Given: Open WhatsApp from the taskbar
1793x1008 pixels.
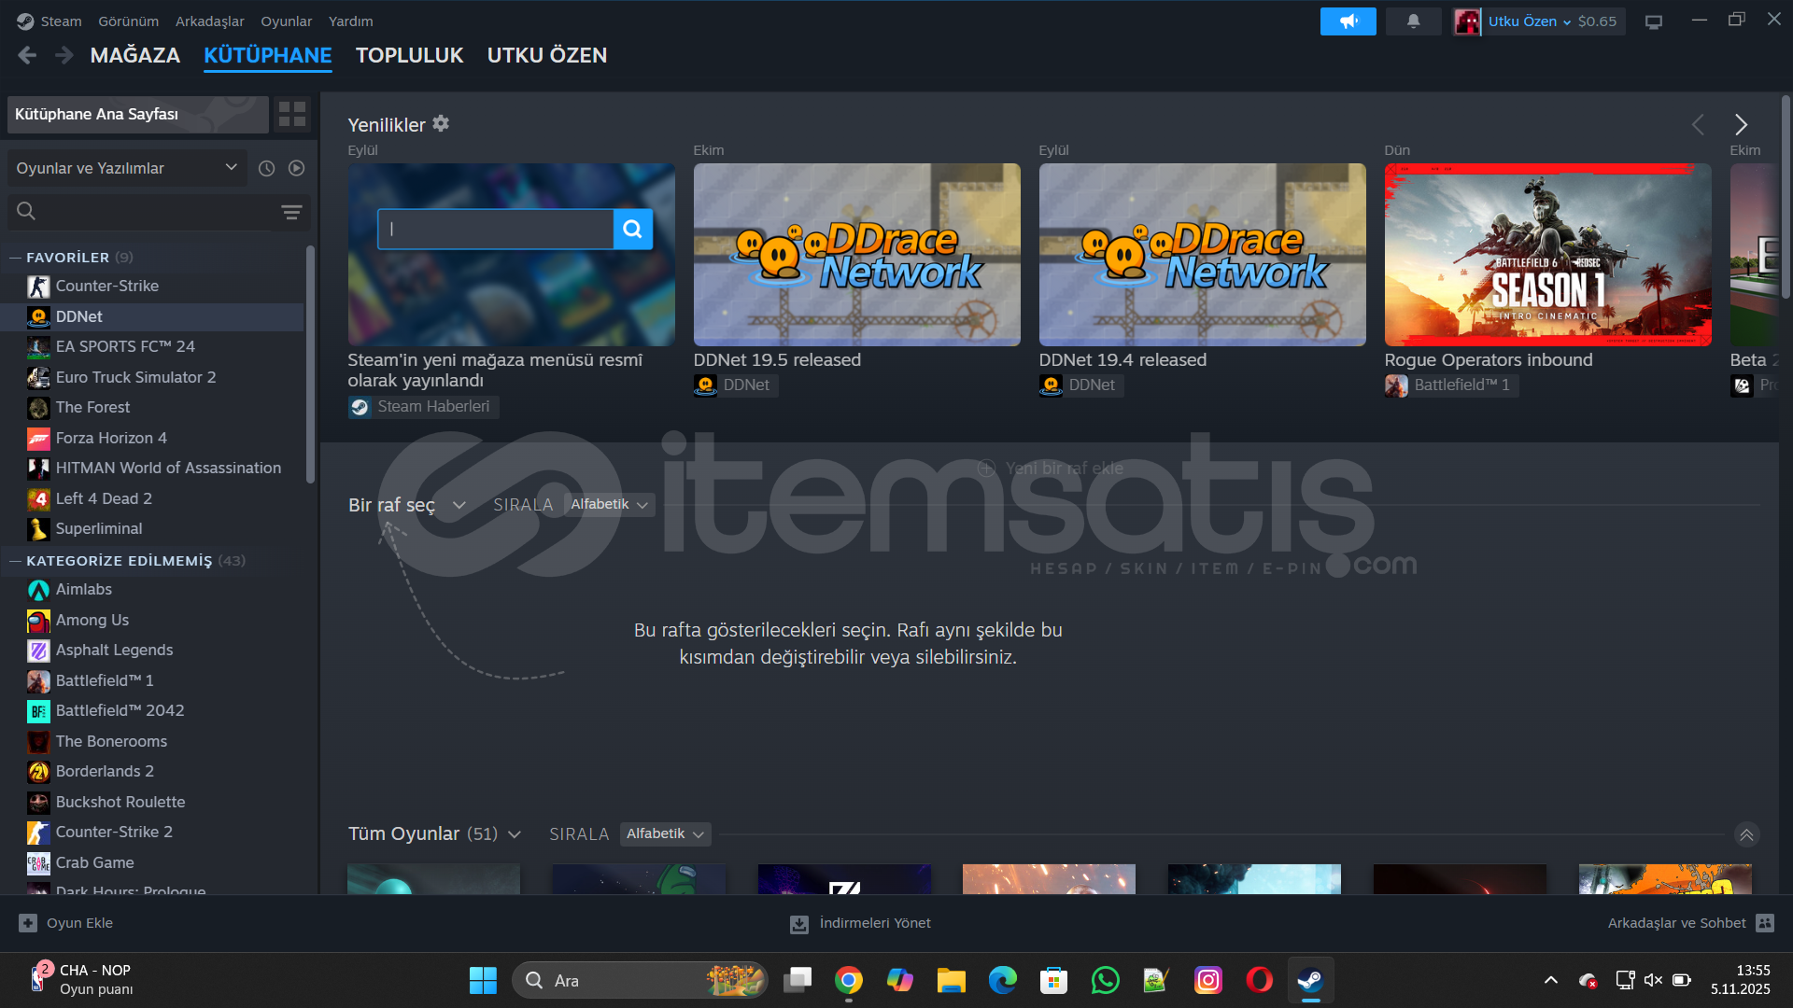Looking at the screenshot, I should point(1105,980).
